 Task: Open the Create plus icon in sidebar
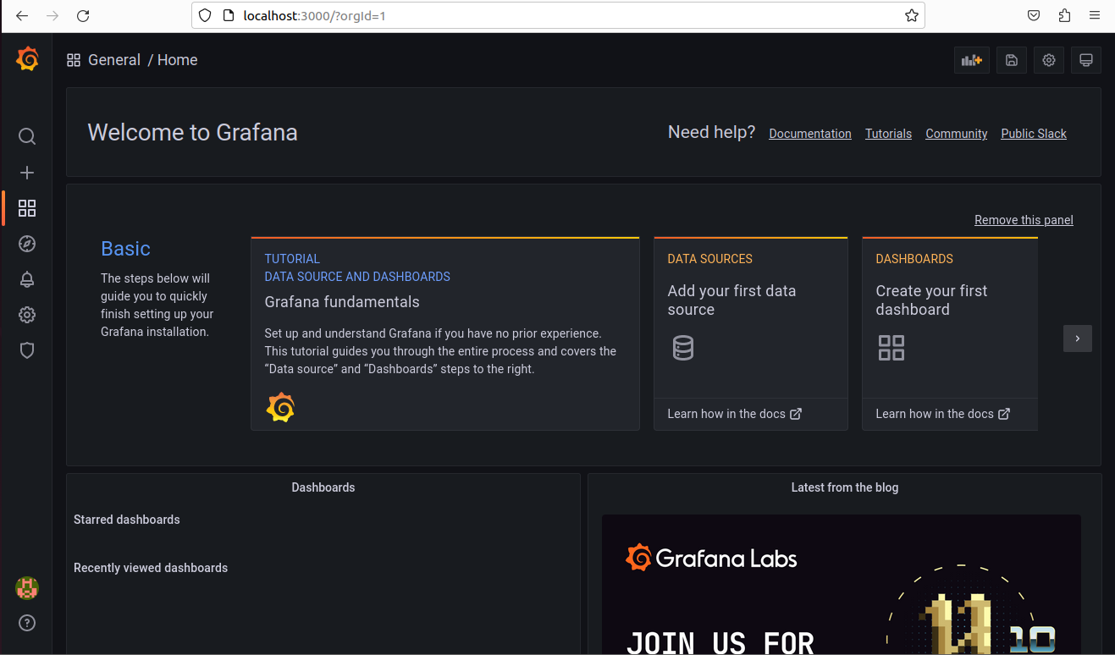pos(27,173)
